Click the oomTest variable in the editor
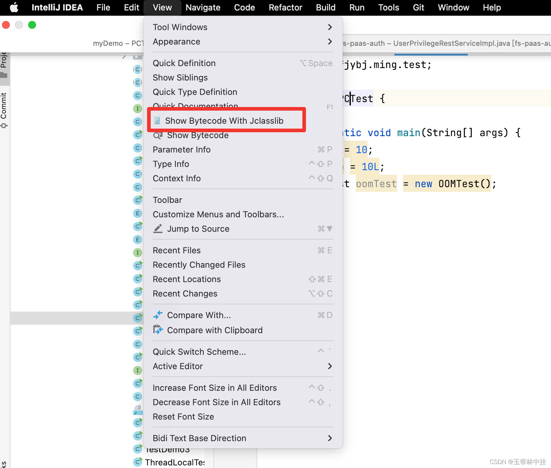This screenshot has height=468, width=551. tap(376, 184)
